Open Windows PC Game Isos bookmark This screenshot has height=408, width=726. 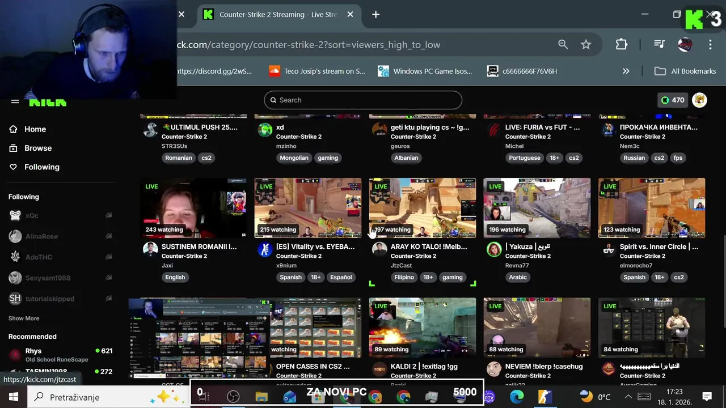point(425,71)
